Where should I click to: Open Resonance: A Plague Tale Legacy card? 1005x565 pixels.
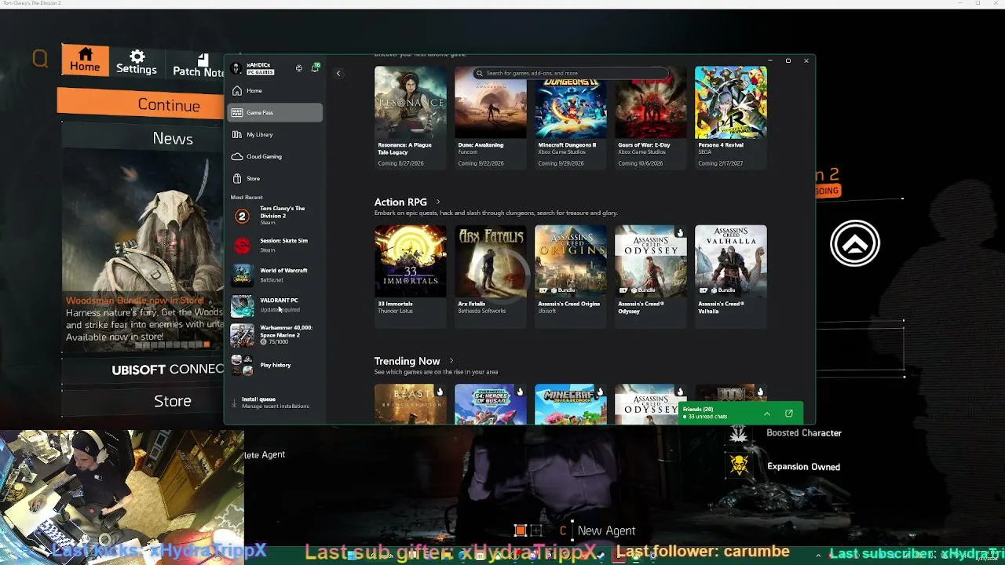[x=411, y=117]
